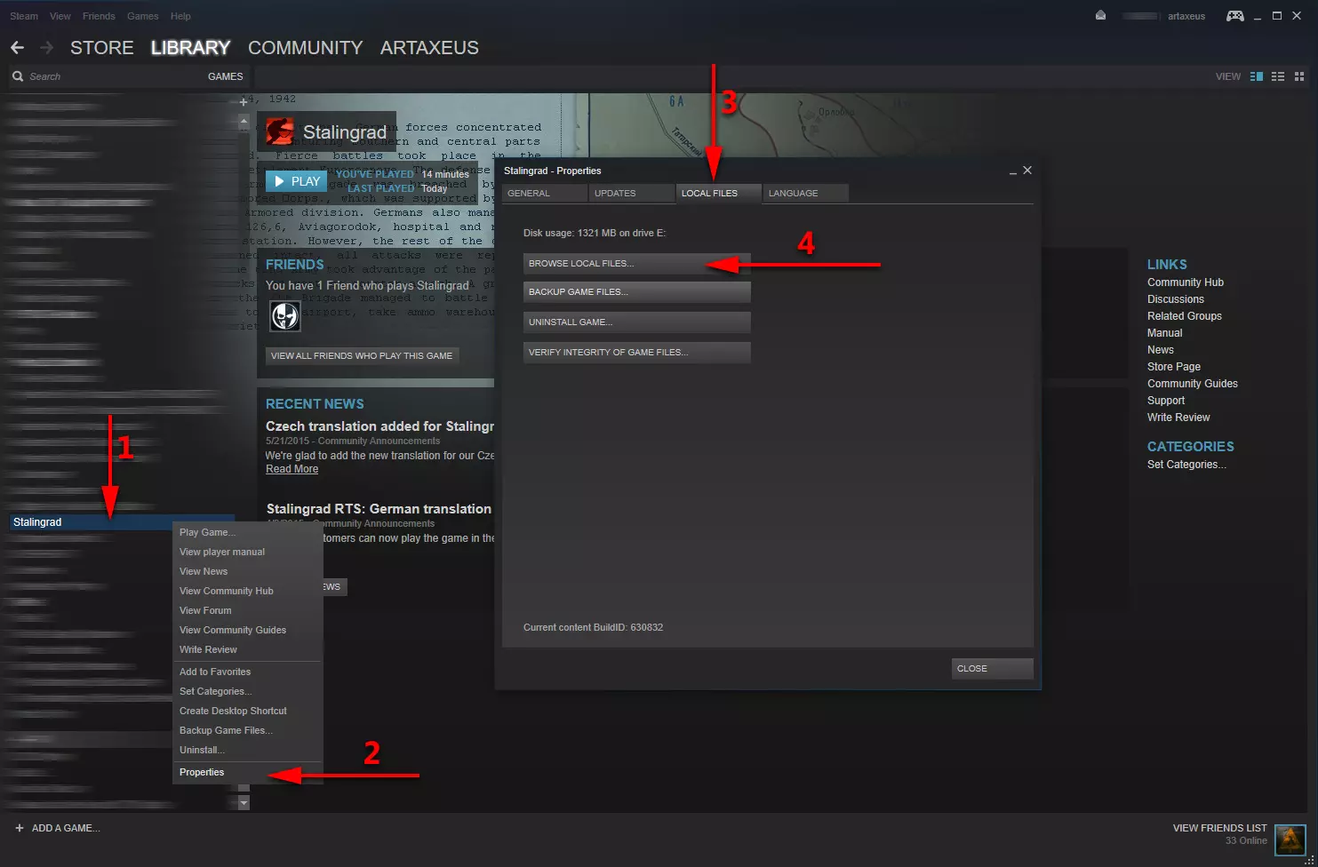The height and width of the screenshot is (867, 1318).
Task: Click CLOSE button in Properties dialog
Action: coord(992,669)
